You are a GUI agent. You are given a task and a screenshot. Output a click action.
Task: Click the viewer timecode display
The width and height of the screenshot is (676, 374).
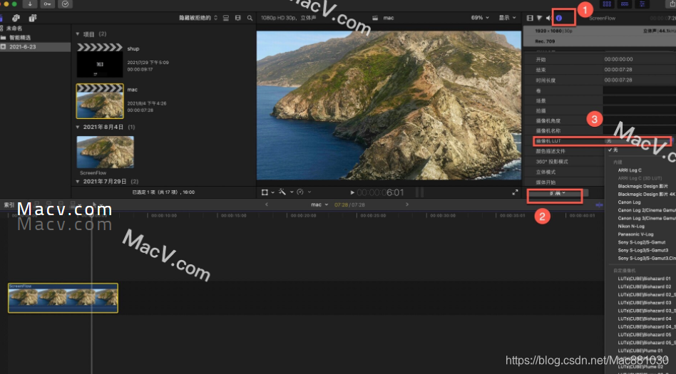380,192
